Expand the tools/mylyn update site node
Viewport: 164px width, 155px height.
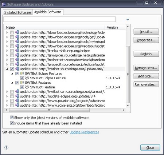[7, 41]
